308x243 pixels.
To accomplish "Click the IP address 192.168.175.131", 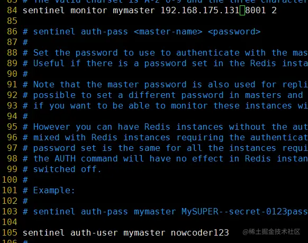I will click(200, 11).
